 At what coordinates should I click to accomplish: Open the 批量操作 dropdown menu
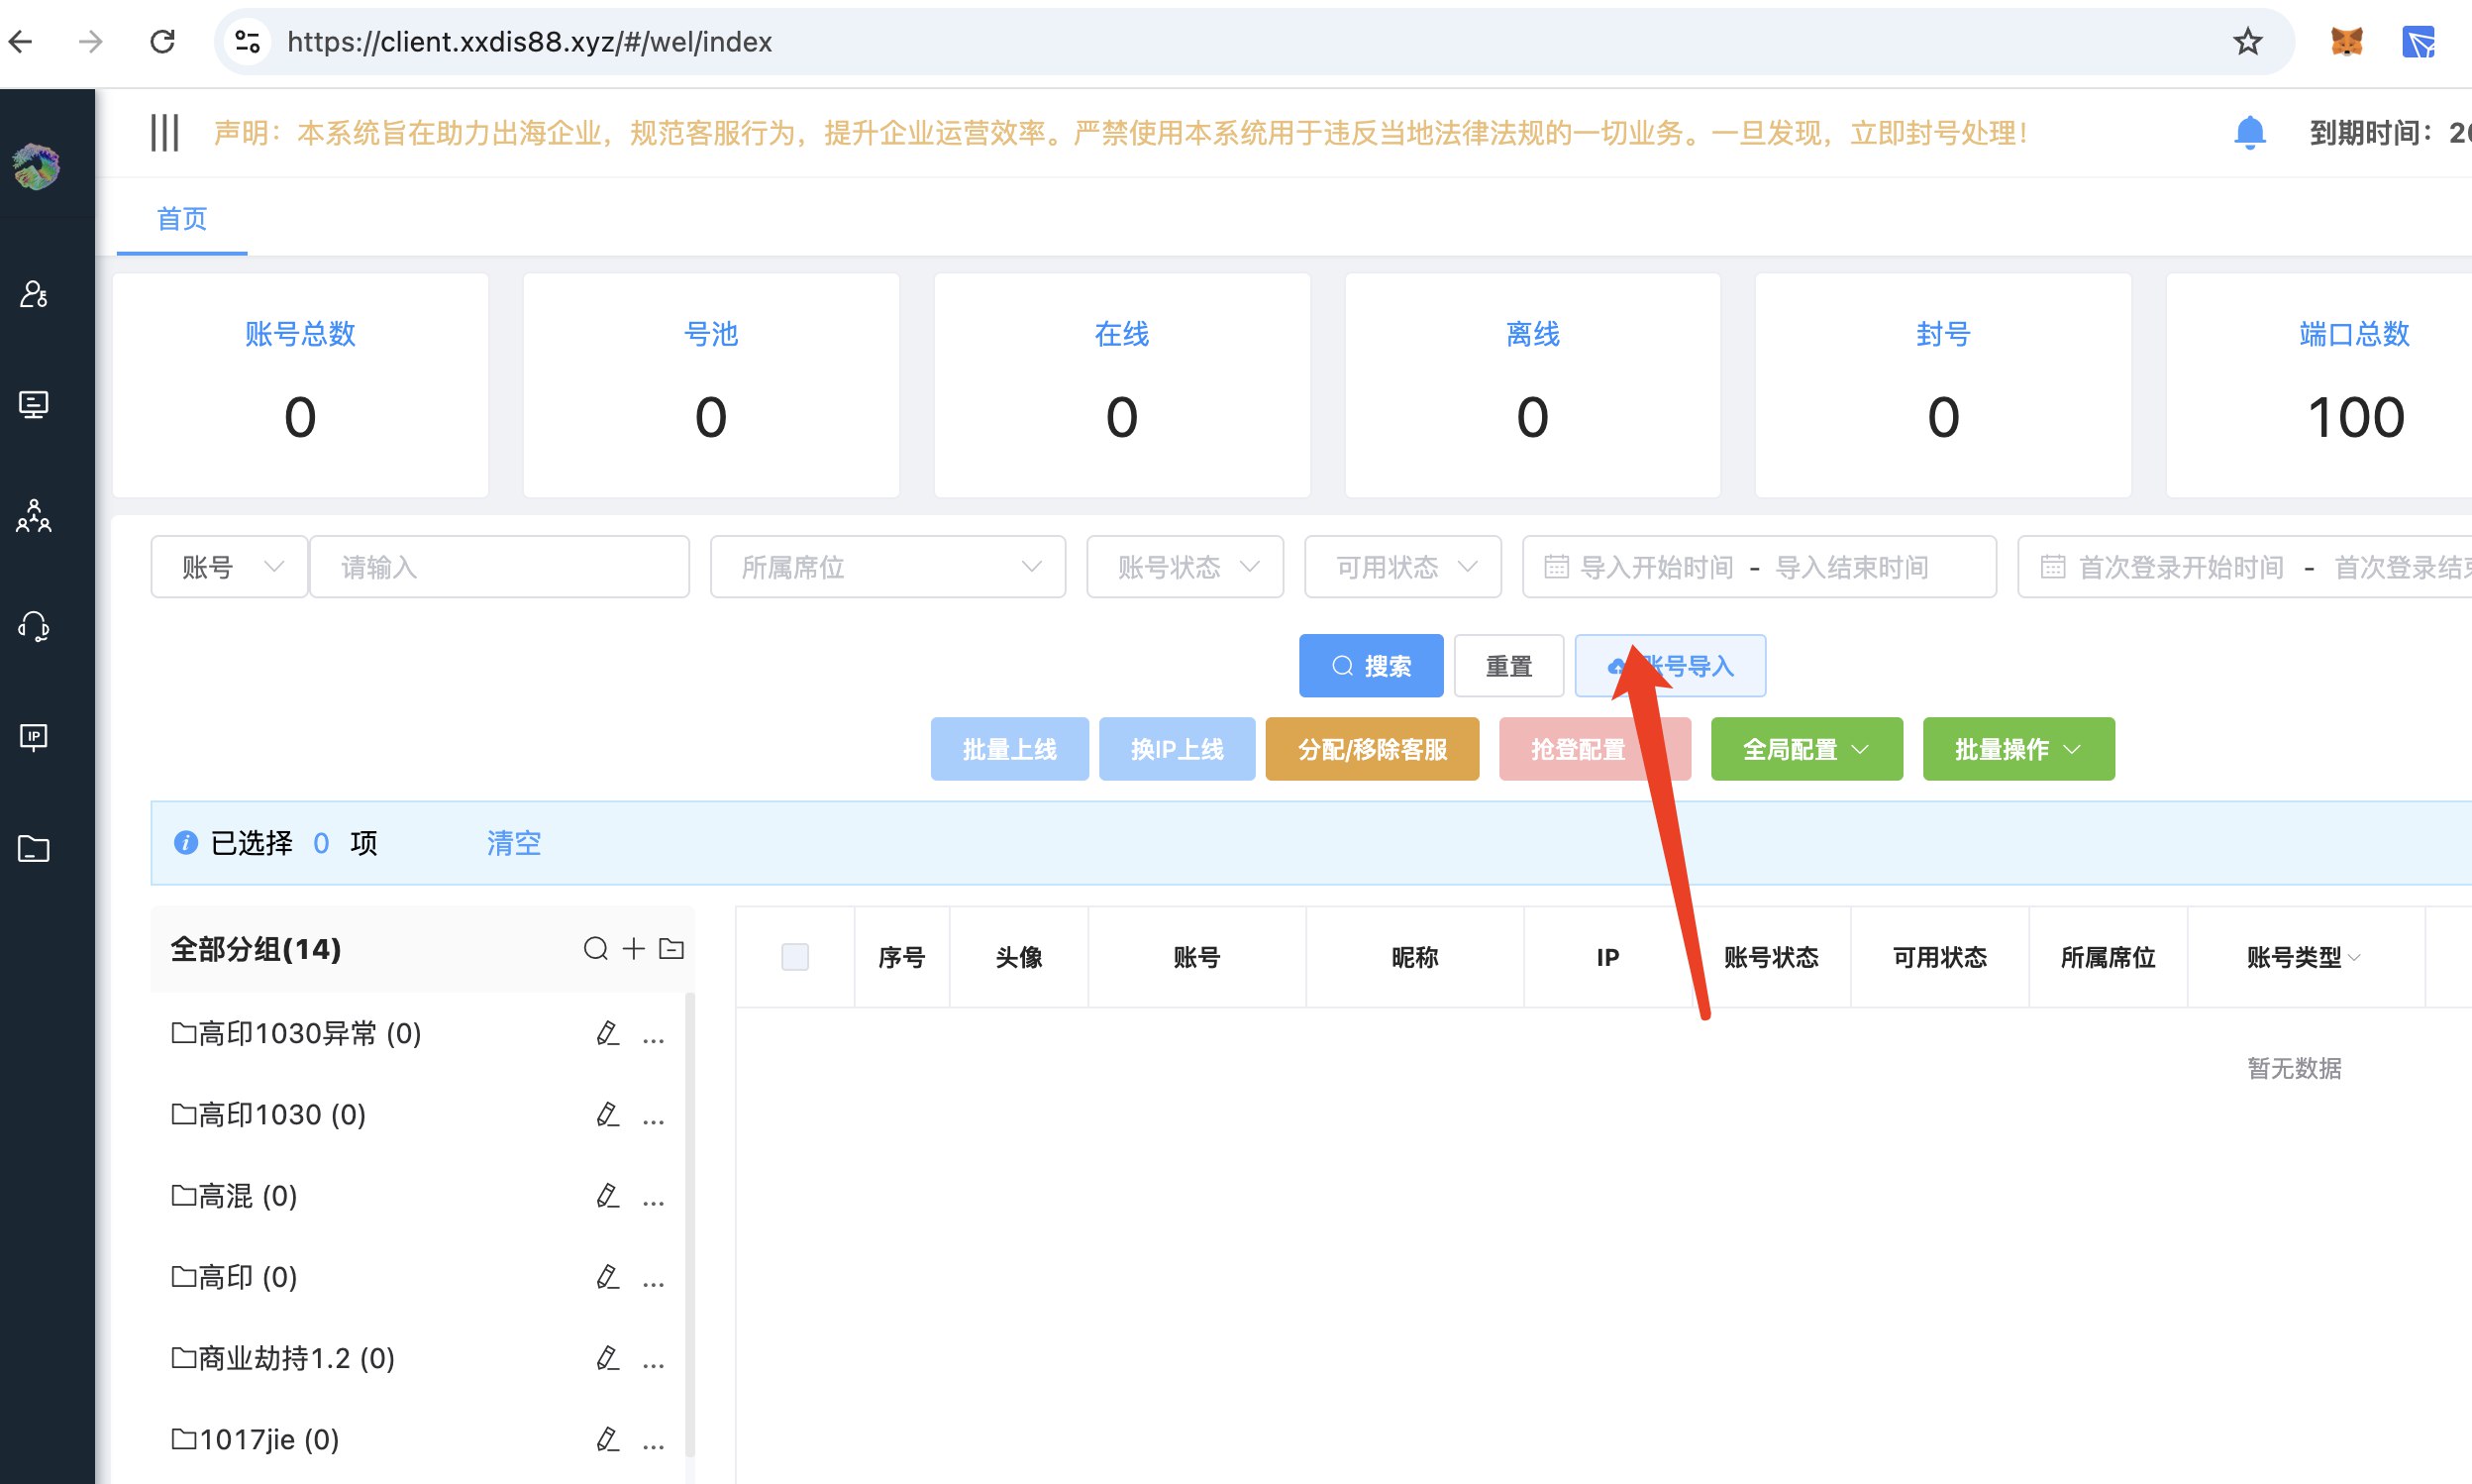click(x=2017, y=749)
